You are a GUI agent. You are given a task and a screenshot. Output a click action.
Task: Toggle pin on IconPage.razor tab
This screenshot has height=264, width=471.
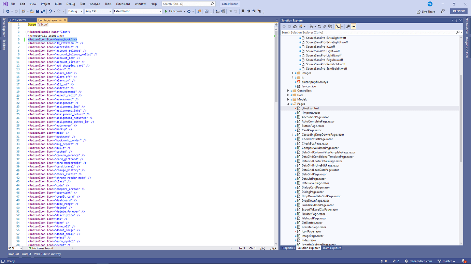[60, 20]
